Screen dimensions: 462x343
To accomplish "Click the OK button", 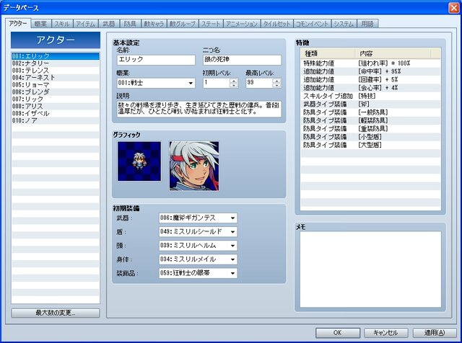I will pos(337,332).
